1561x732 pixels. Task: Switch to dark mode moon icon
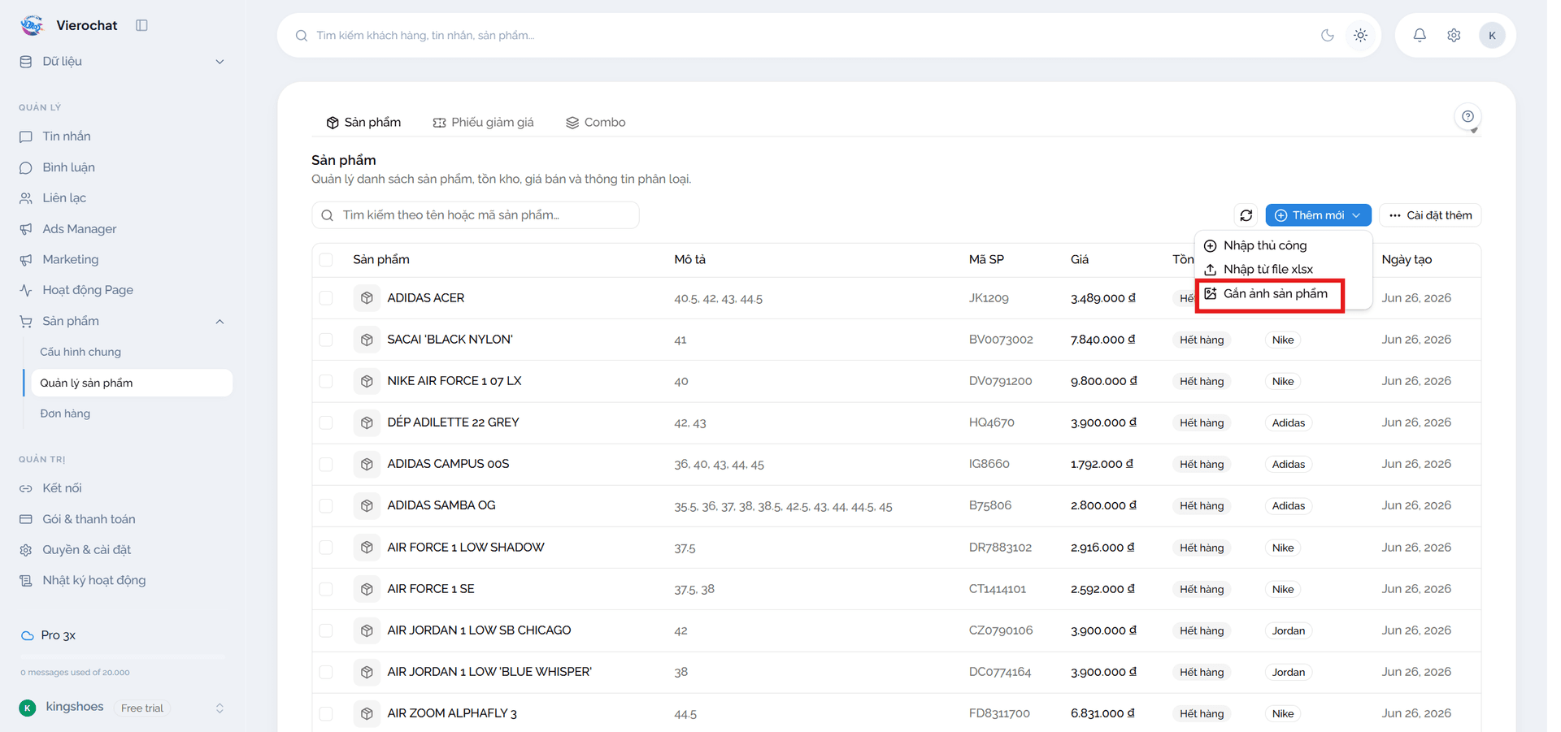[1328, 35]
